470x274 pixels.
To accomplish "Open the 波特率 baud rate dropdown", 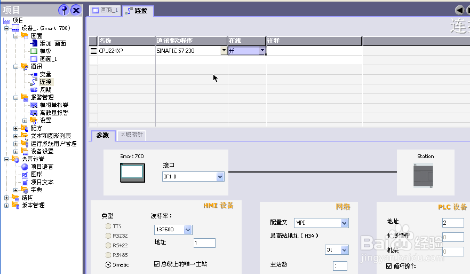I will (x=188, y=230).
